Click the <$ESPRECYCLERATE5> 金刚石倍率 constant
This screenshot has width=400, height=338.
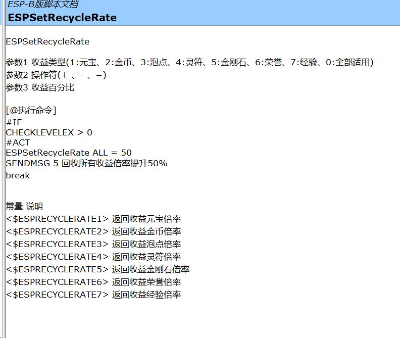(x=97, y=269)
